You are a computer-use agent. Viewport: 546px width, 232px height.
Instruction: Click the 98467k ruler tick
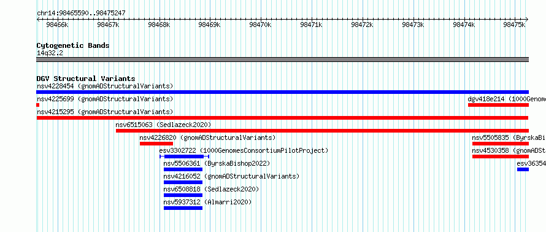[x=109, y=25]
